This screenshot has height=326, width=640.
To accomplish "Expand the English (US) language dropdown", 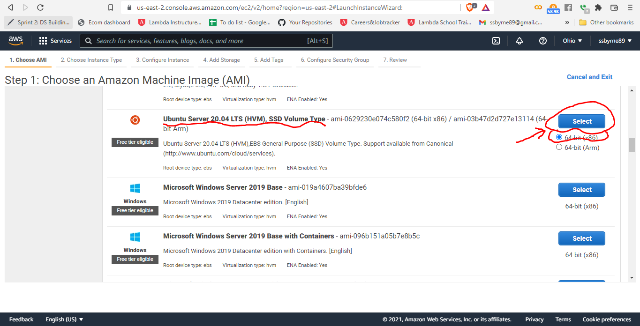I will click(64, 319).
